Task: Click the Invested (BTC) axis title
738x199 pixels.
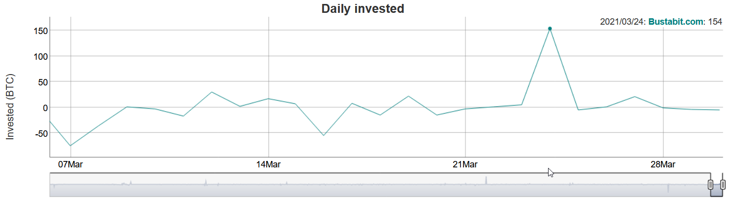Action: [x=10, y=107]
